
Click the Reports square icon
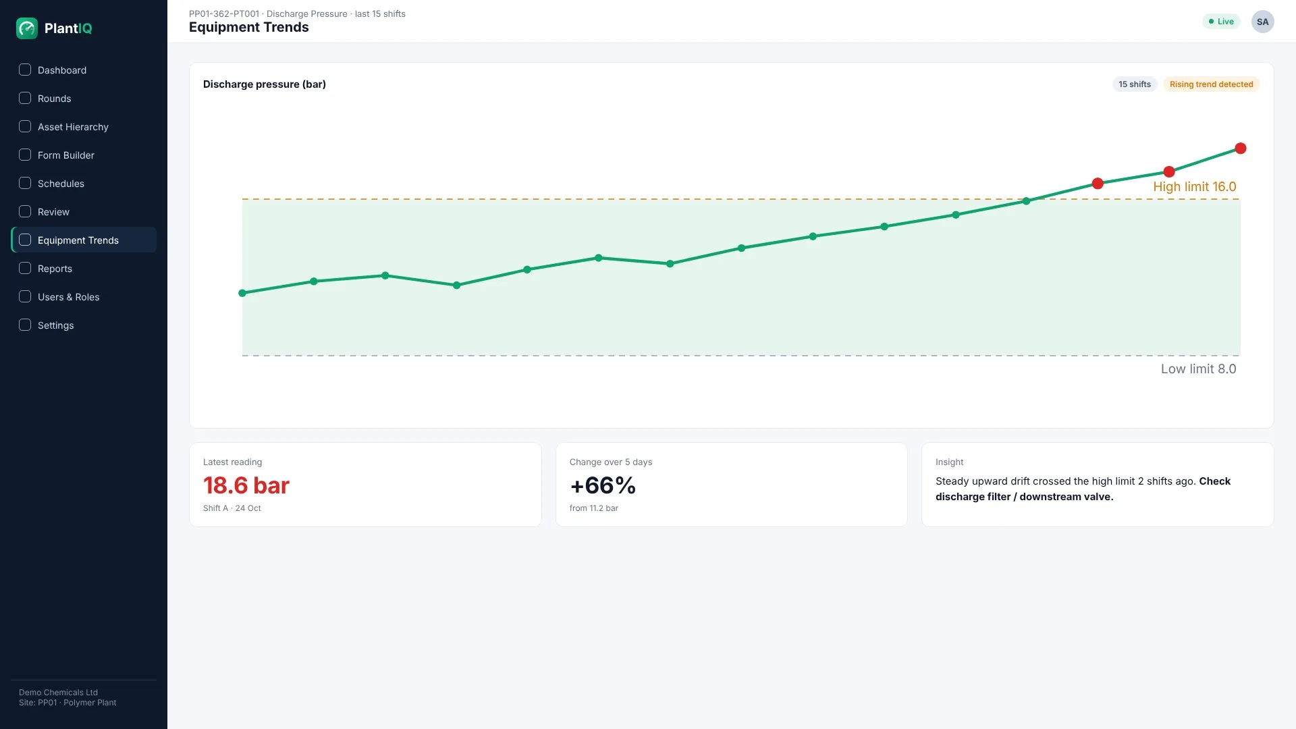click(25, 268)
